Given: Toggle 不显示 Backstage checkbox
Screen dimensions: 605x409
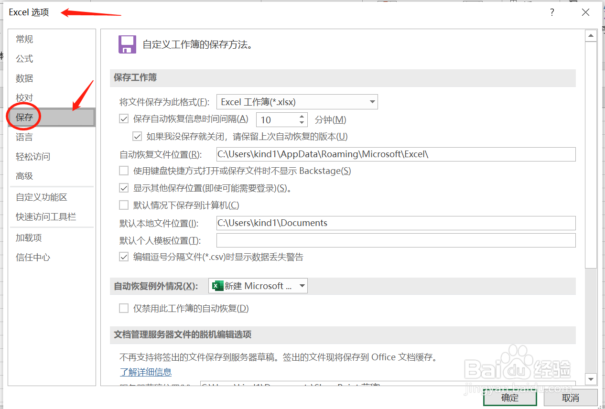Looking at the screenshot, I should click(124, 171).
